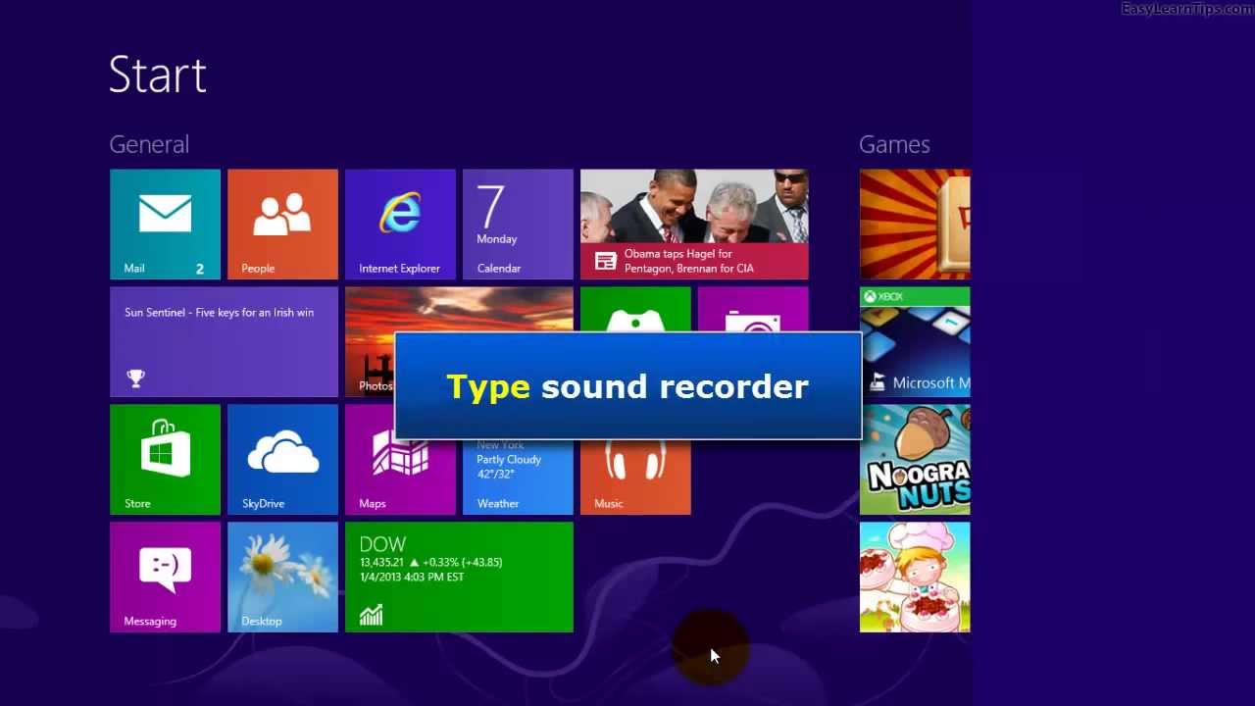
Task: Open the SkyDrive tile
Action: click(x=282, y=460)
